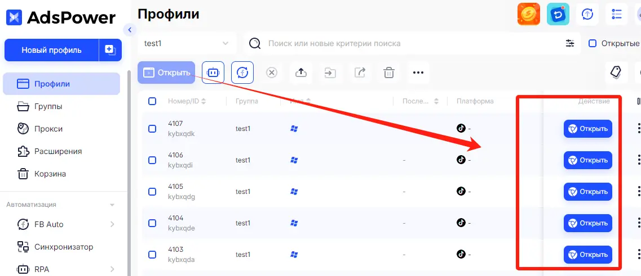Click the Windows icon in row 4105

294,192
